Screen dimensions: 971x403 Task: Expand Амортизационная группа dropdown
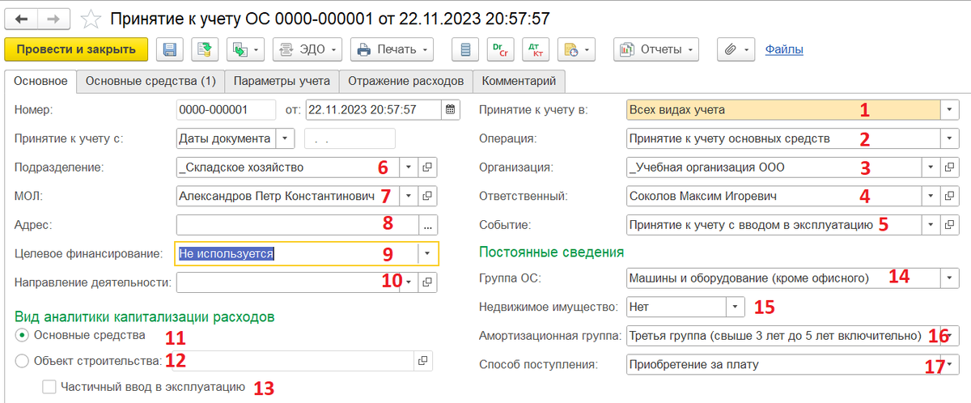coord(952,335)
